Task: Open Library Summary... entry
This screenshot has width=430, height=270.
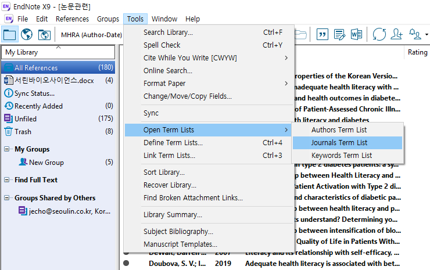Action: 210,215
